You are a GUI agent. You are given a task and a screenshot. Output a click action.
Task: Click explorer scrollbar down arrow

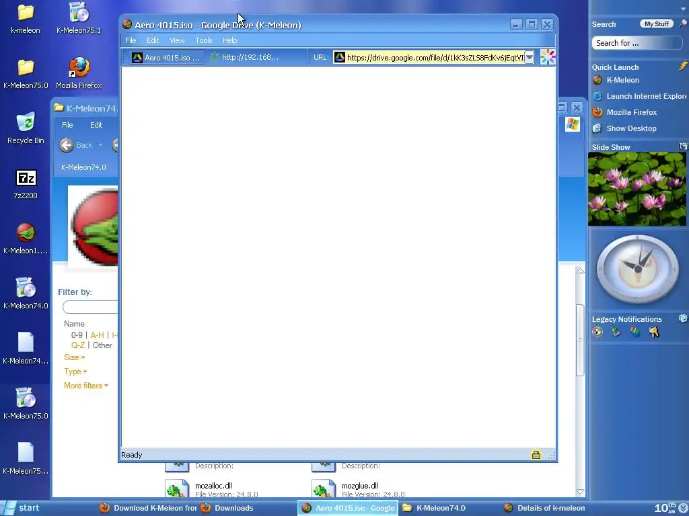580,492
